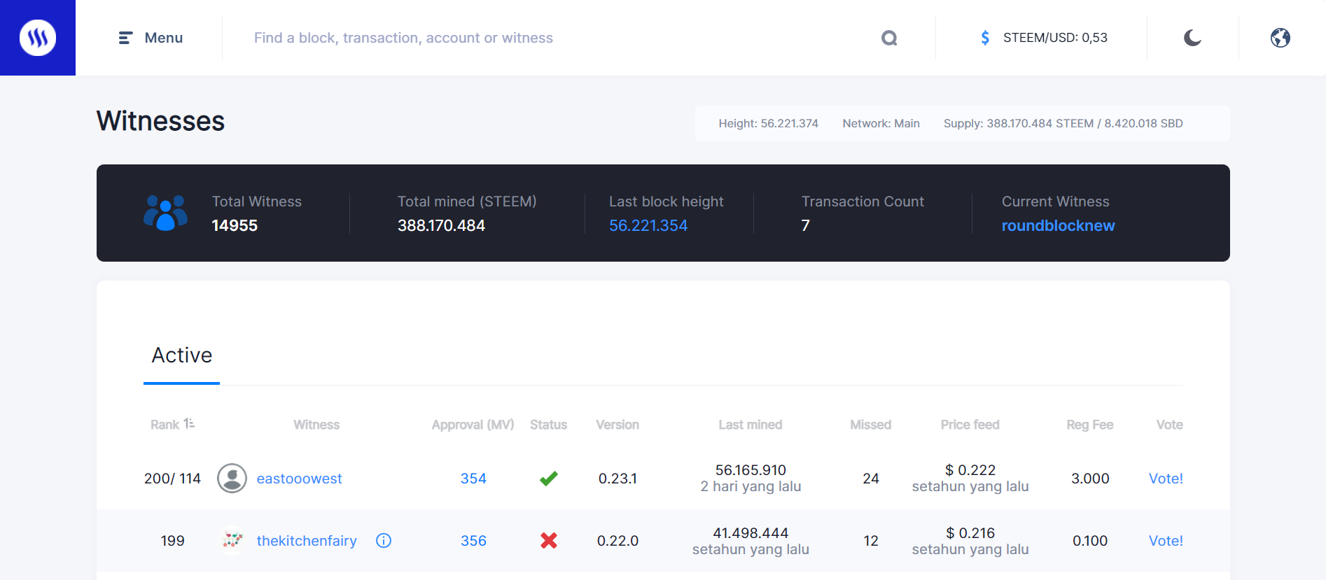Click the red X status for thekitchenfairy
This screenshot has height=580, width=1326.
tap(549, 541)
